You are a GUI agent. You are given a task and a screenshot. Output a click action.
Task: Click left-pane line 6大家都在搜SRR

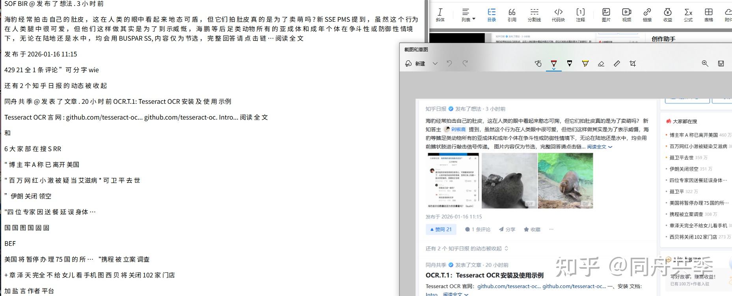click(x=33, y=149)
